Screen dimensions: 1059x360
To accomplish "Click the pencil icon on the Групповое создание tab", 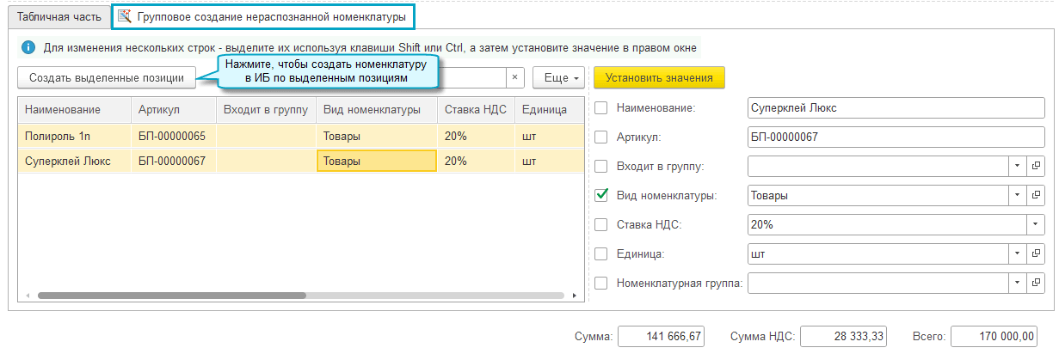I will coord(125,16).
